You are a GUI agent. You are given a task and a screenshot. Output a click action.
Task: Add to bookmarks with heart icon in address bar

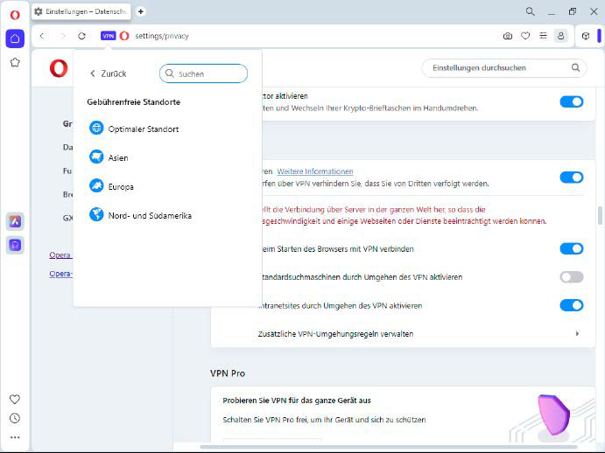point(525,36)
